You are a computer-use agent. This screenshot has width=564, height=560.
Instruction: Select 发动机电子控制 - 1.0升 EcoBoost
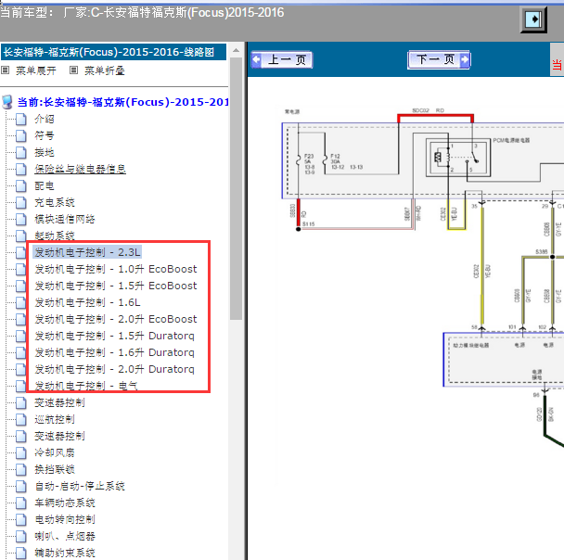point(115,269)
